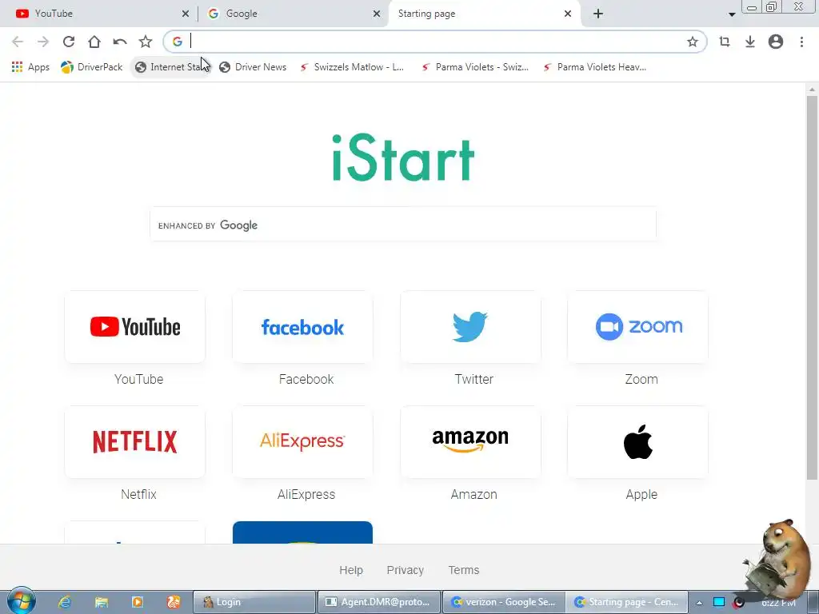Open the user profile avatar icon
The height and width of the screenshot is (614, 819).
[x=775, y=42]
